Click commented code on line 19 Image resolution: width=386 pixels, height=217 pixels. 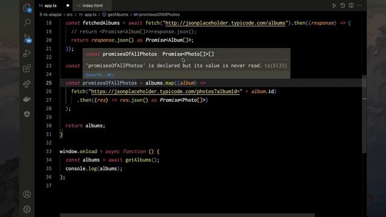134,31
